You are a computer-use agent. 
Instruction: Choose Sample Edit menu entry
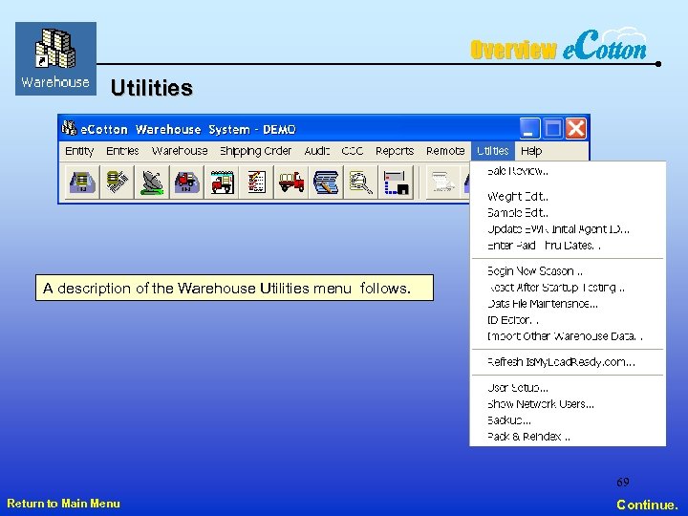click(x=518, y=213)
